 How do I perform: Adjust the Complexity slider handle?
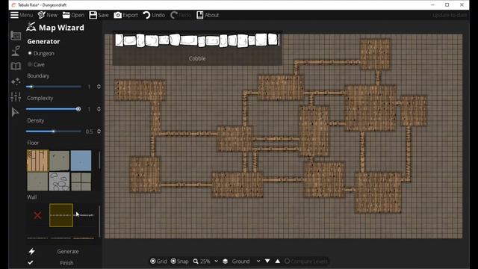pos(78,109)
